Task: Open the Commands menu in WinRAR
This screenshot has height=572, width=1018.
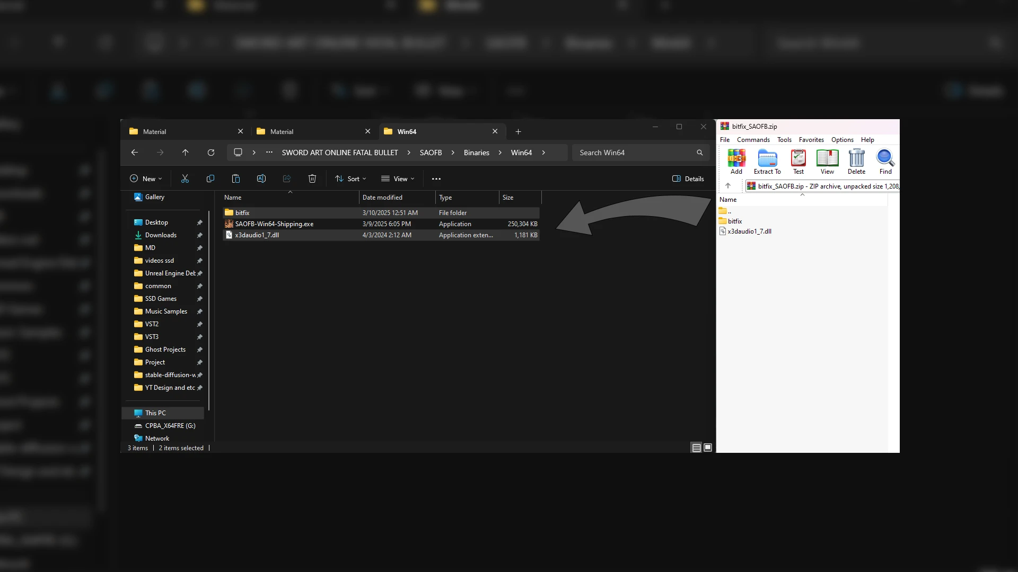Action: point(753,140)
